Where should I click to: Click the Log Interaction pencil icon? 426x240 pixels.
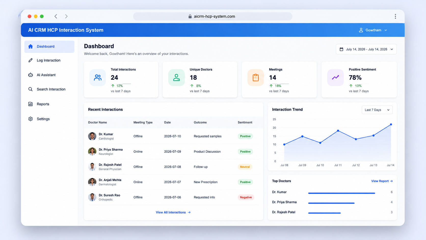[x=31, y=60]
